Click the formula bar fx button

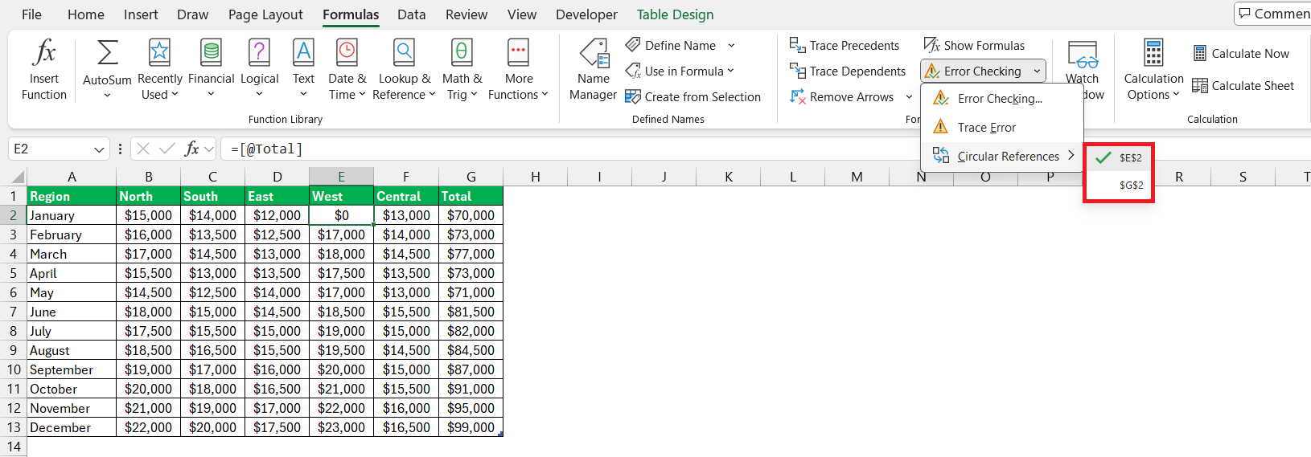192,149
